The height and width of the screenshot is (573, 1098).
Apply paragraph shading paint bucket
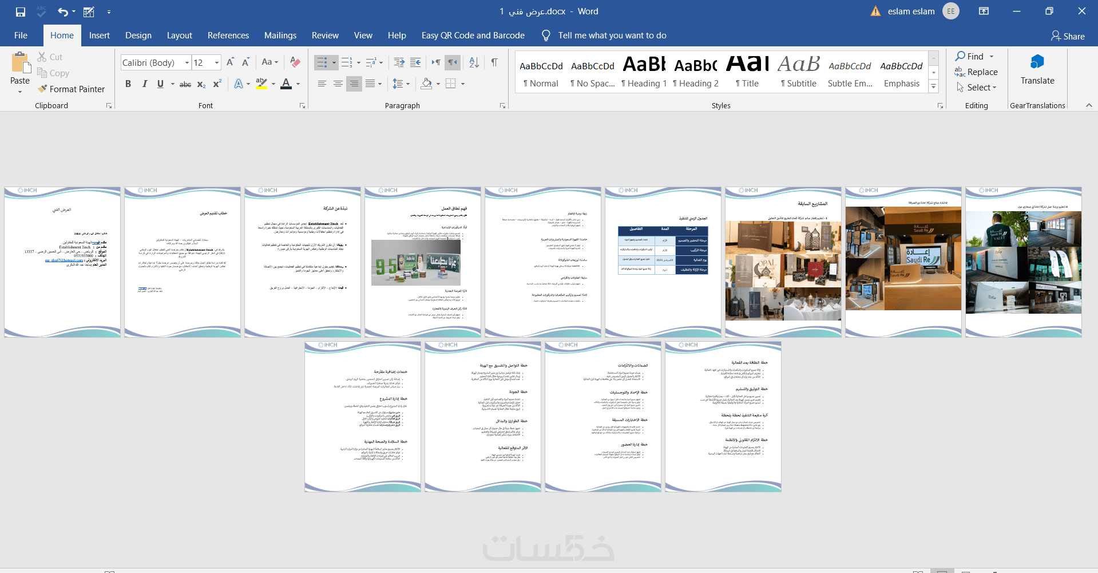coord(426,84)
